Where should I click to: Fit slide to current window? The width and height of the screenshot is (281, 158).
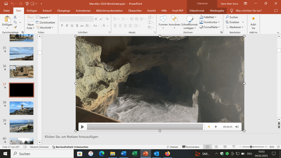278,147
